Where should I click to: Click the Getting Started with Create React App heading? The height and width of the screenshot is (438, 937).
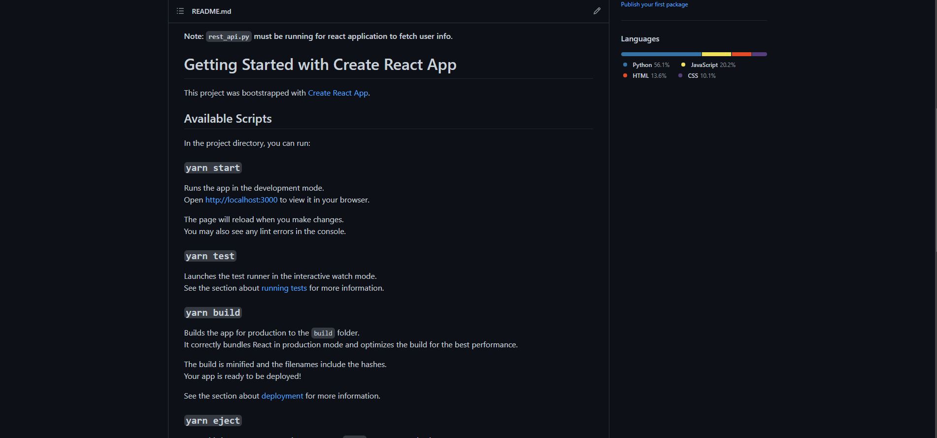[320, 65]
